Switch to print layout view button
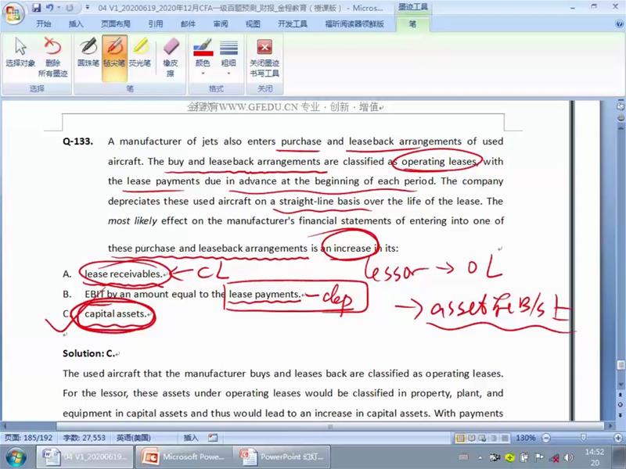 (x=460, y=438)
